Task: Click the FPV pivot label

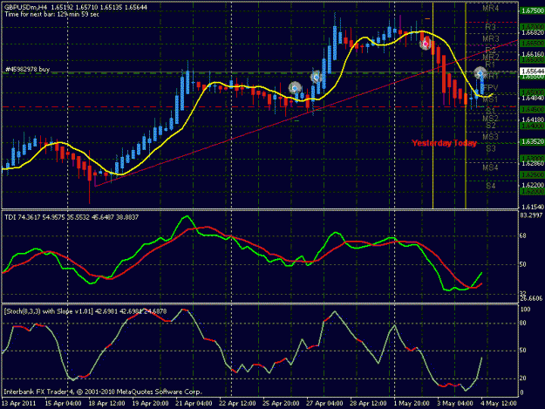Action: [x=490, y=87]
